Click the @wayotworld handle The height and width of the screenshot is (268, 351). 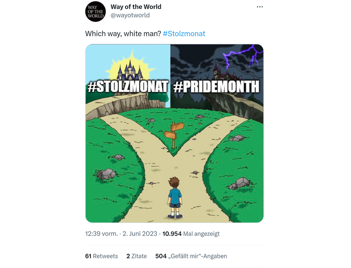(x=130, y=15)
